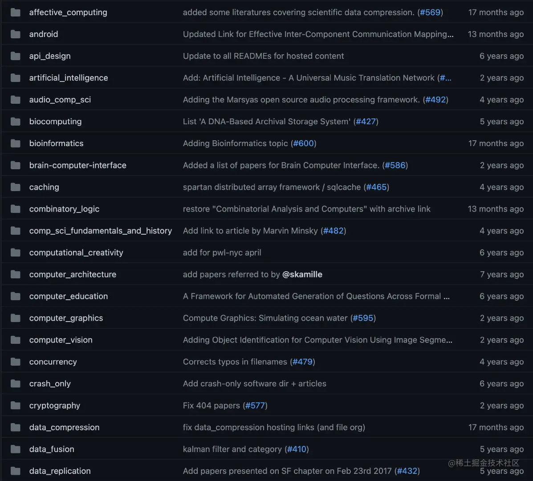The image size is (533, 481).
Task: Open commit 'Update to all READMEs for hosted content'
Action: point(264,56)
